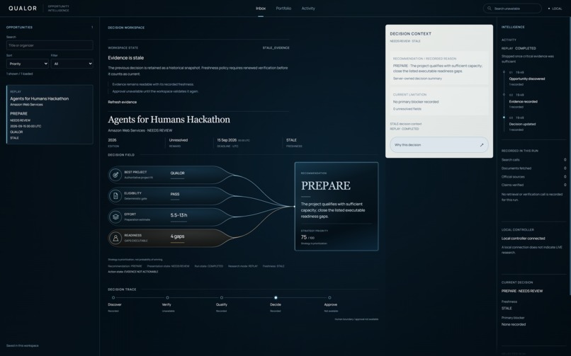Click the No primary blocker recorded text
Screen dimensions: 571x356
[416, 102]
